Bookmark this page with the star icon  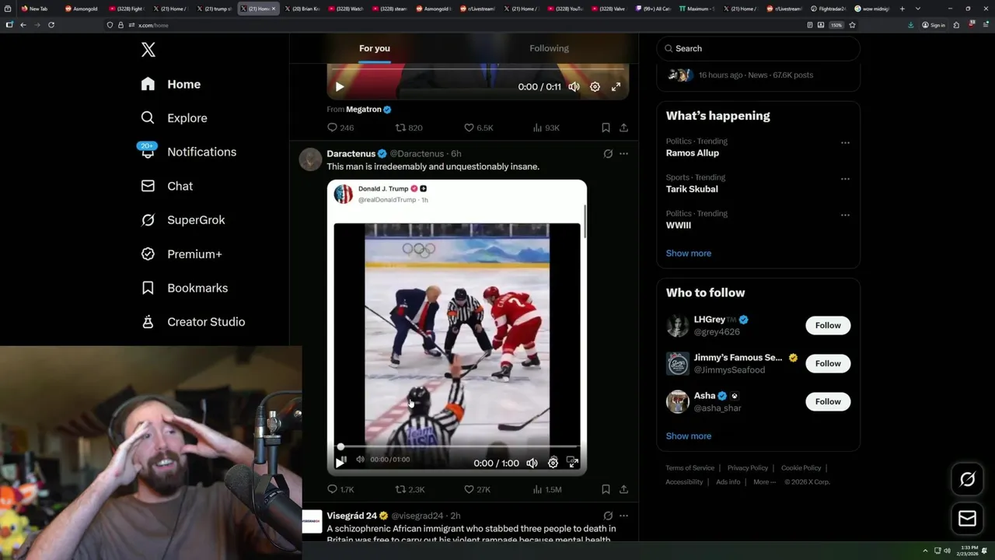852,25
